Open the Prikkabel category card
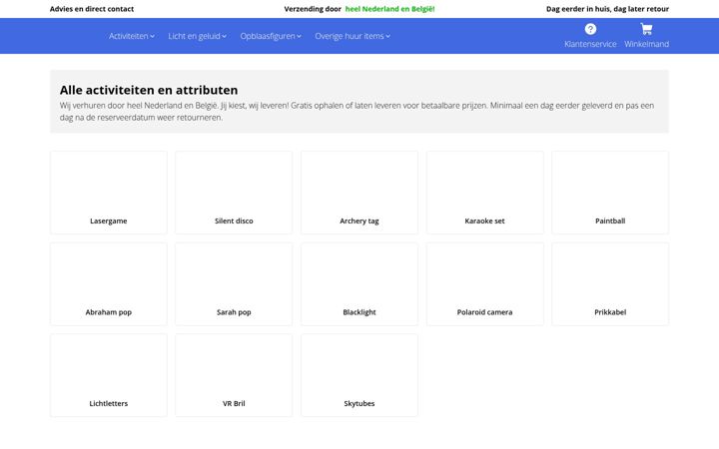The width and height of the screenshot is (719, 449). tap(610, 284)
